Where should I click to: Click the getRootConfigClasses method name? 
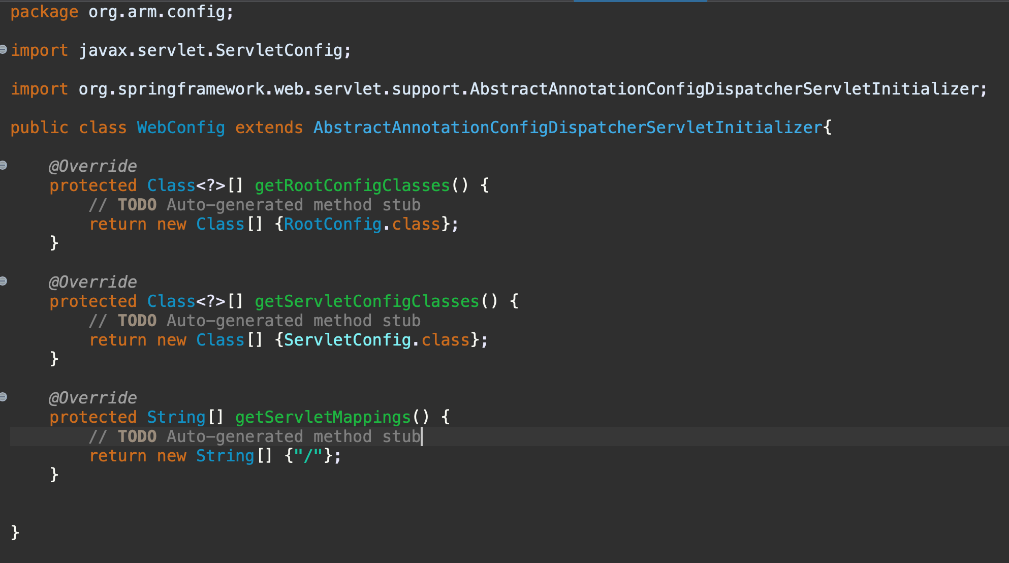(352, 185)
